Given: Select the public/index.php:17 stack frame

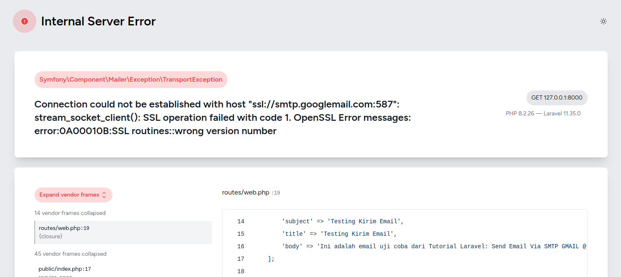Looking at the screenshot, I should coord(64,269).
